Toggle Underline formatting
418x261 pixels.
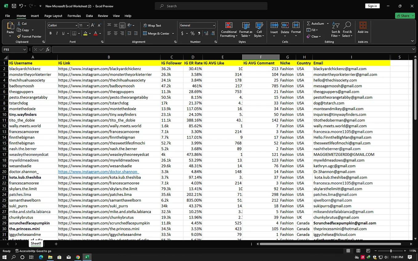tap(63, 33)
